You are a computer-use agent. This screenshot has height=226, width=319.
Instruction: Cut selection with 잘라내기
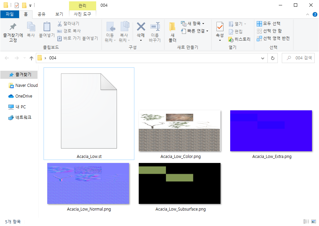(x=69, y=23)
